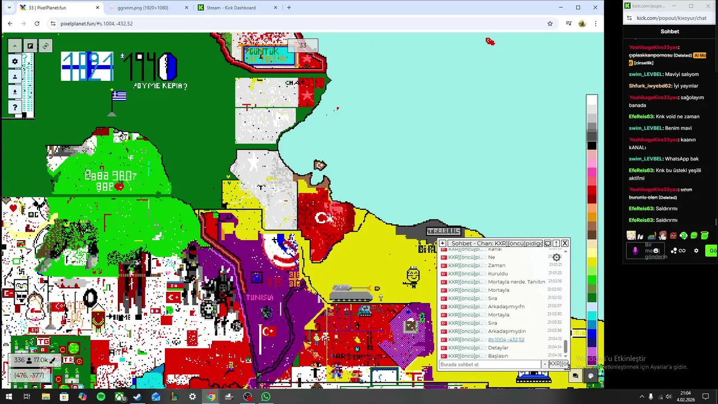Pop out the Sohbet chat window
The height and width of the screenshot is (404, 718).
pyautogui.click(x=547, y=244)
